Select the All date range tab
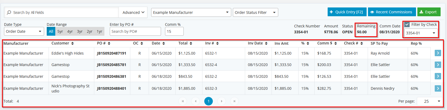Image resolution: width=447 pixels, height=110 pixels. tap(51, 31)
